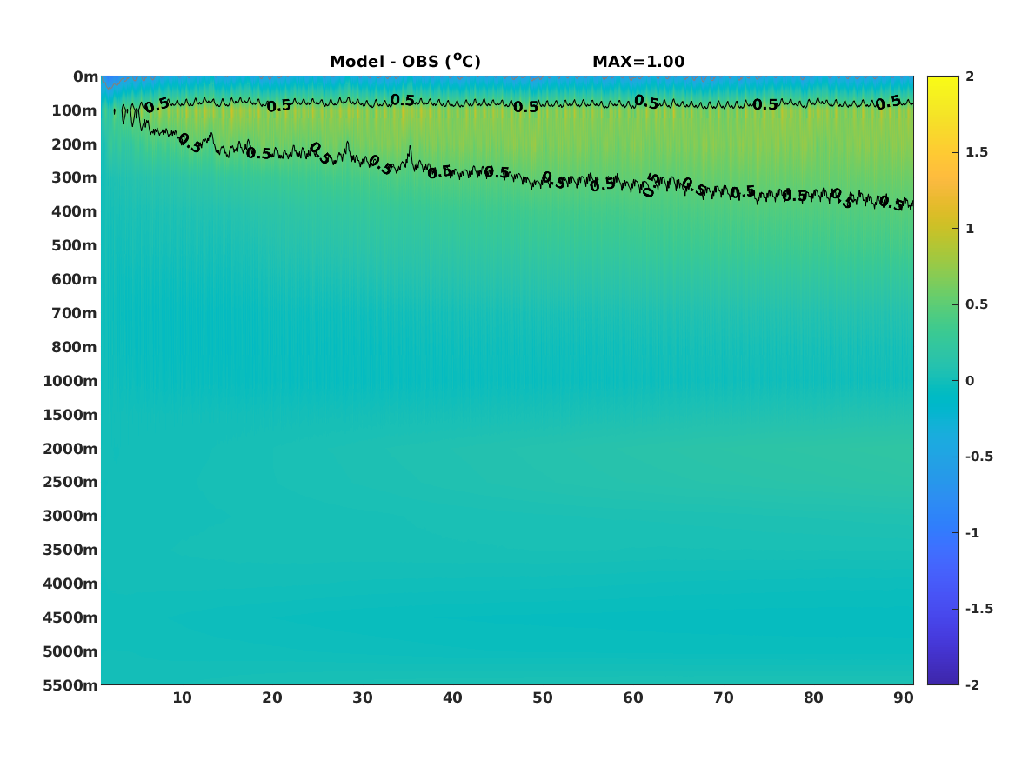
Task: Select the 3000m depth axis label
Action: [70, 516]
